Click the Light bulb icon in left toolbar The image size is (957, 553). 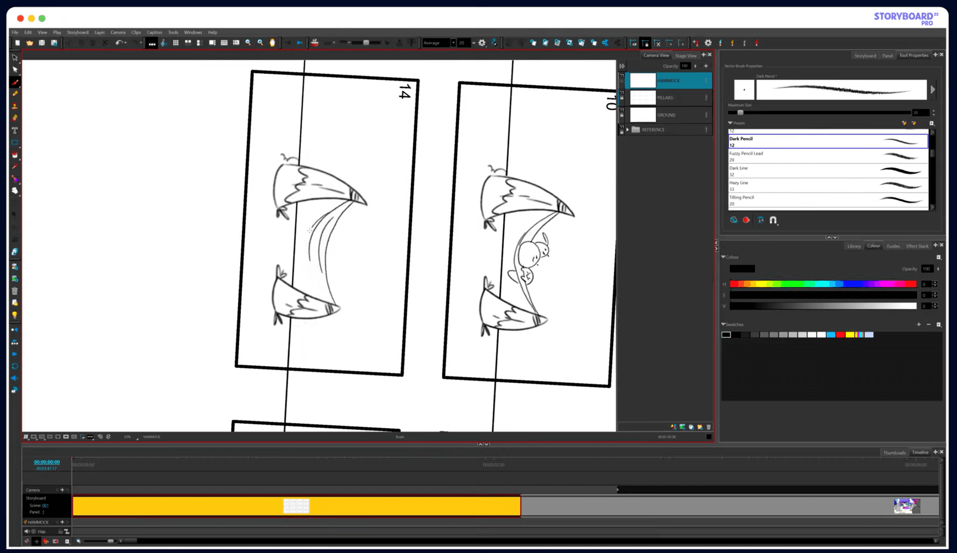(x=15, y=315)
